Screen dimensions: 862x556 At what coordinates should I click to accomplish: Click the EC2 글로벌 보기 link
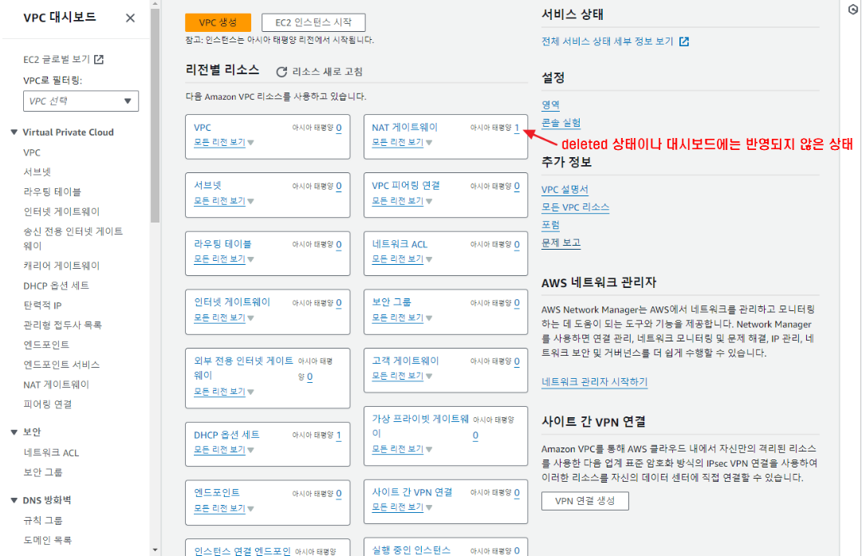[57, 59]
